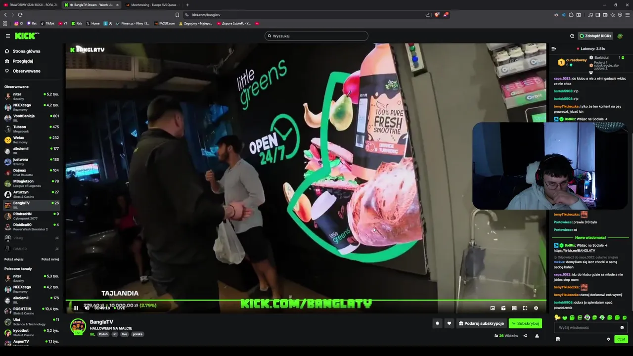Open clip creation icon in player
This screenshot has height=356, width=633.
503,308
